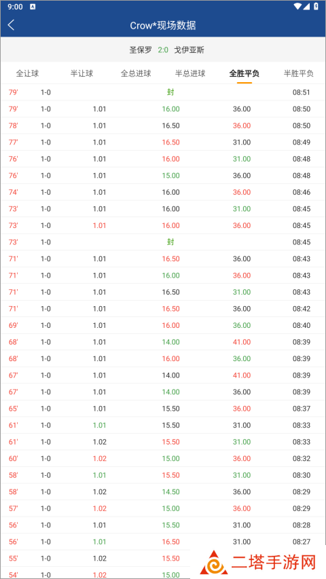Open the 全总进球 tab
326x579 pixels.
point(136,73)
